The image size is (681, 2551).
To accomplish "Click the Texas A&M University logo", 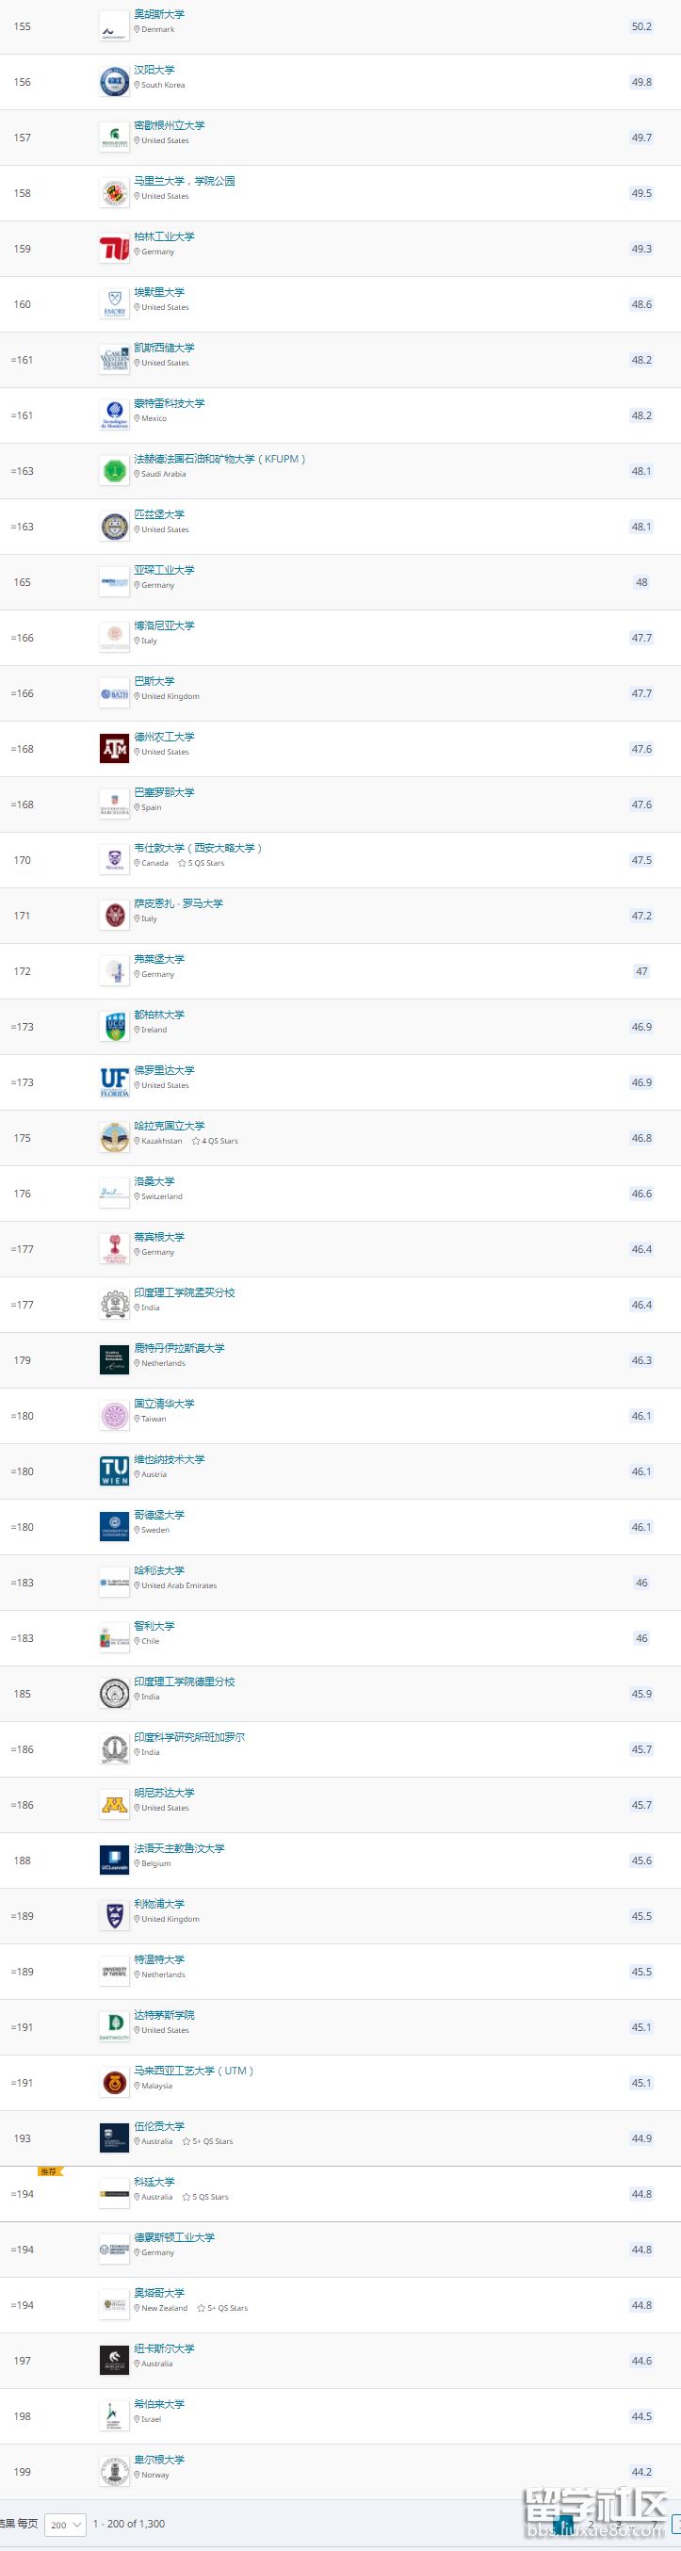I will coord(115,749).
